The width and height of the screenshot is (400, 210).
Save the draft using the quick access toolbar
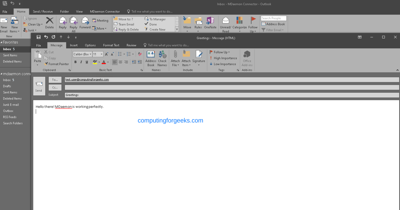39,37
